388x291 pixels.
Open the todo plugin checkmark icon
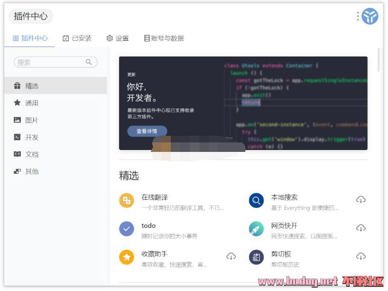pos(127,229)
